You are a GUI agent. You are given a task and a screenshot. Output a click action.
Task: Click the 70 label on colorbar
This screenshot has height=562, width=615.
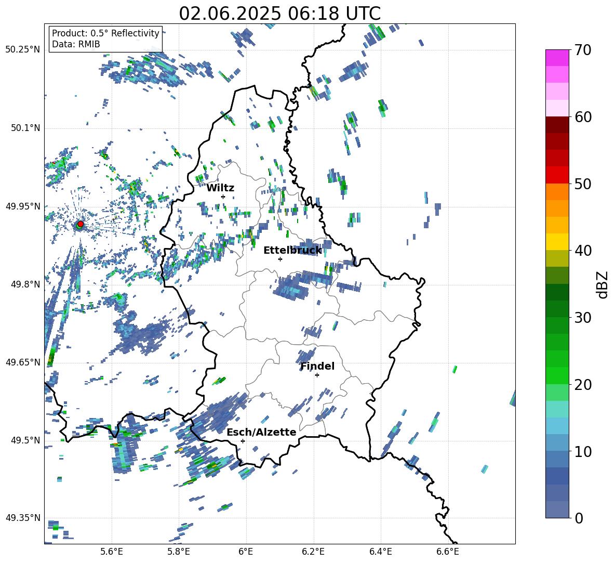583,50
